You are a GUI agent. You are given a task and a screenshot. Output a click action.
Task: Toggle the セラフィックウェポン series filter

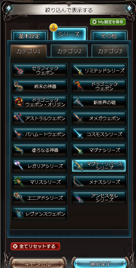40,70
